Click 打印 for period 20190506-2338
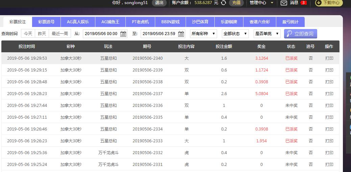This screenshot has width=351, height=172. [329, 82]
